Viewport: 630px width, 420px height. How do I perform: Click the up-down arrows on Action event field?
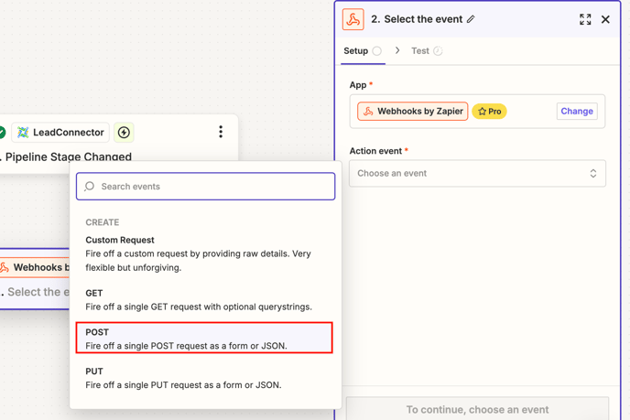point(593,174)
